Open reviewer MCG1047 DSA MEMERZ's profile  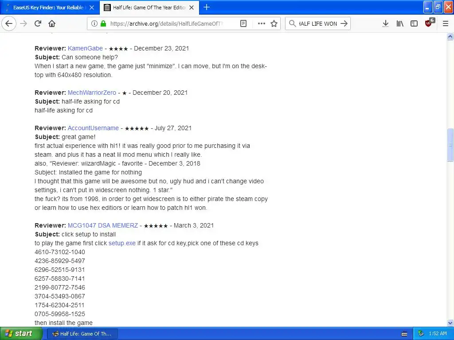103,225
